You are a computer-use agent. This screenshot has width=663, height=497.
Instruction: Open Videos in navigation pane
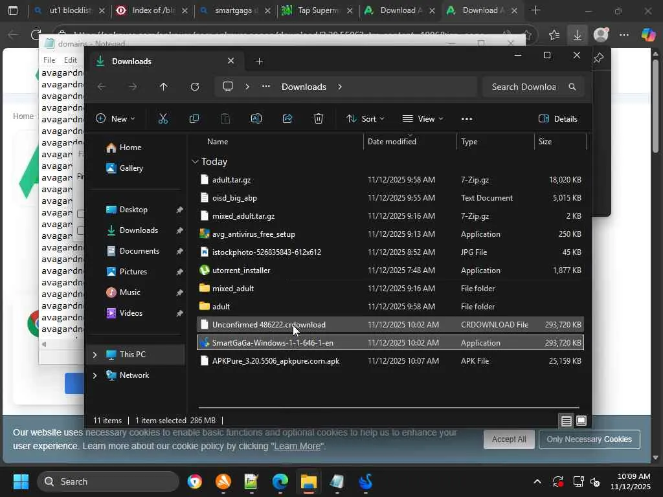(x=124, y=313)
